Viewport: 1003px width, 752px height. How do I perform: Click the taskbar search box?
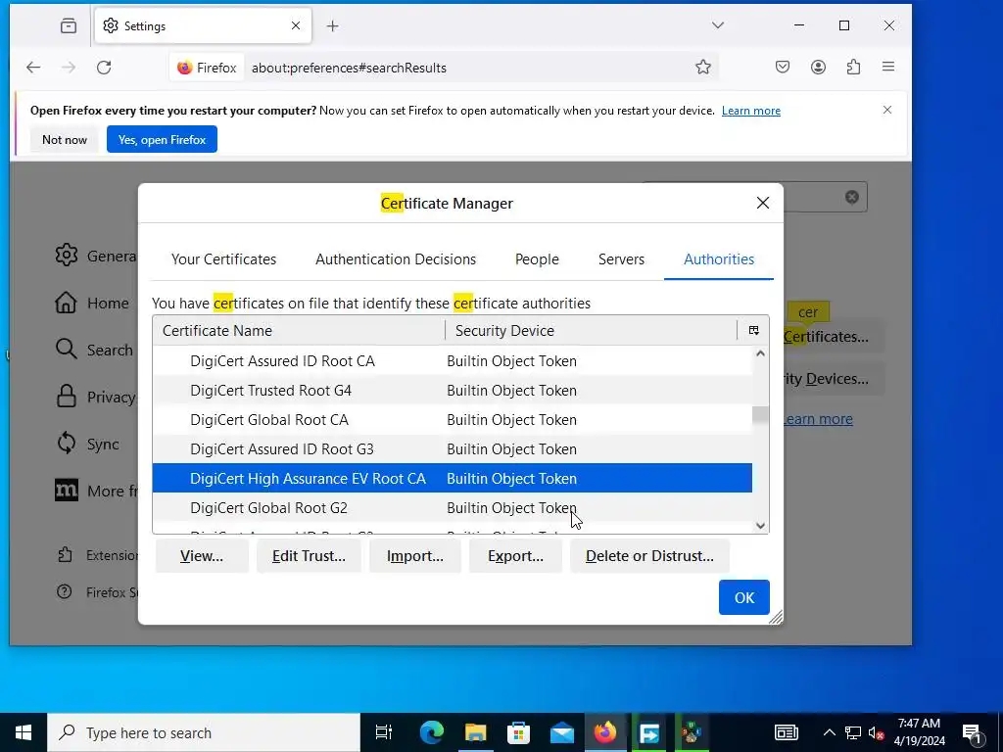[x=204, y=732]
